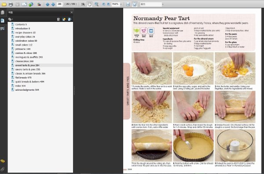Print the document with the printer icon
264x174 pixels.
coord(11,4)
